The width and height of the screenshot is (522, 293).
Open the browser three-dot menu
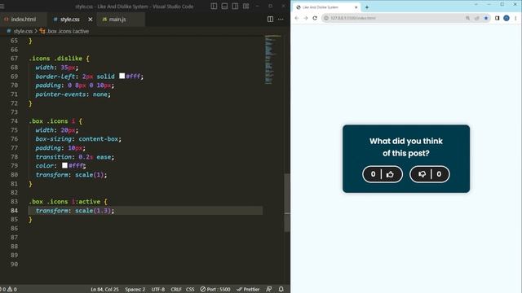(x=515, y=18)
